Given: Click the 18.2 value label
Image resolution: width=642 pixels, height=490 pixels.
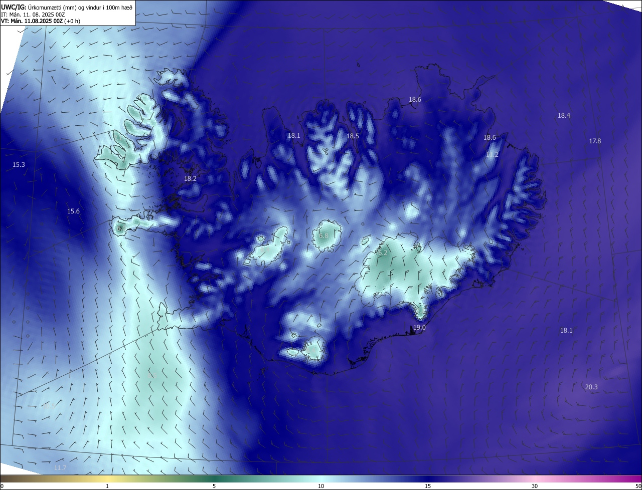Looking at the screenshot, I should pyautogui.click(x=190, y=179).
